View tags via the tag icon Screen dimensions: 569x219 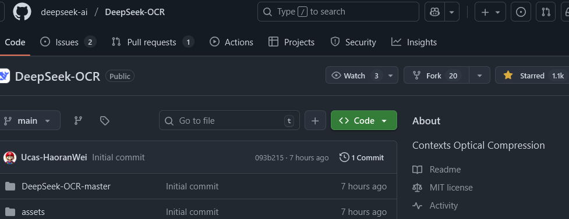104,121
